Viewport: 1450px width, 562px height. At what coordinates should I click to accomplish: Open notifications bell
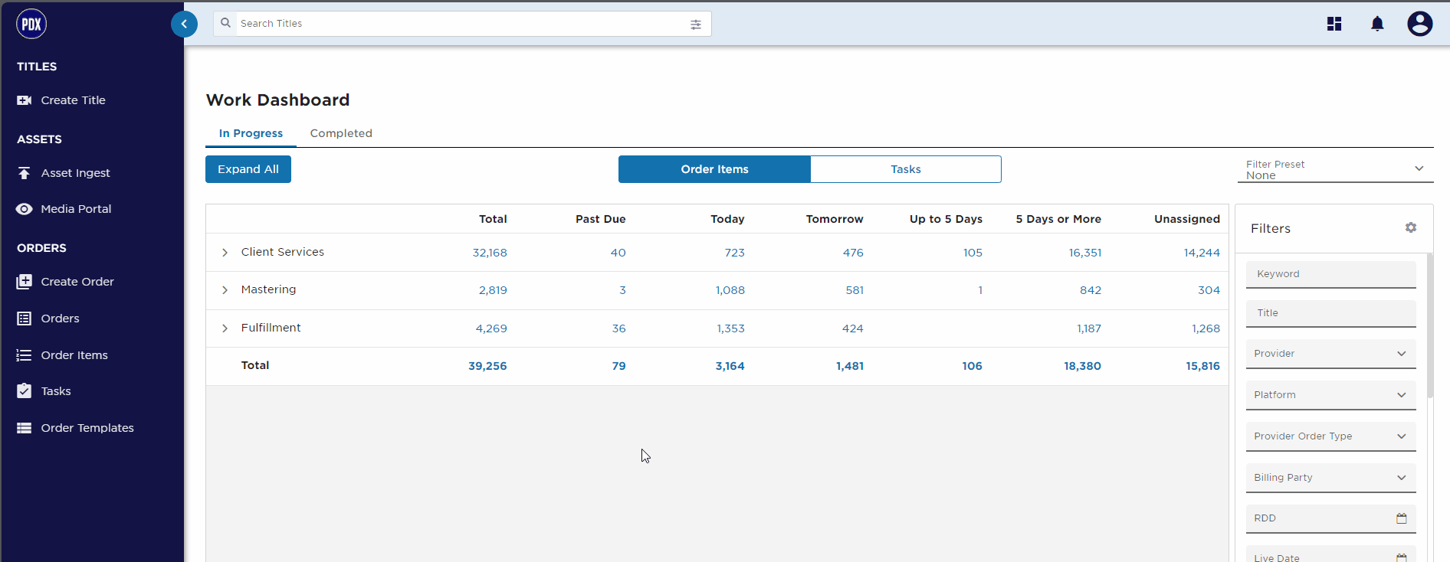(1377, 24)
